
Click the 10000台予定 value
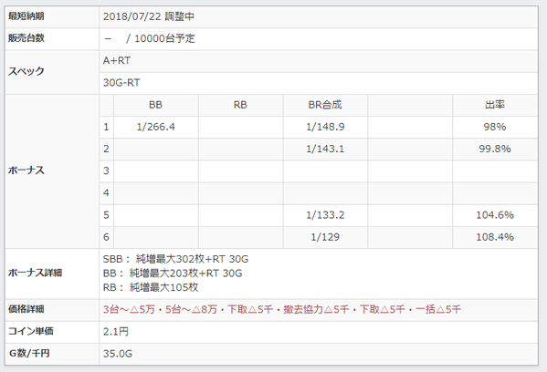(x=164, y=38)
